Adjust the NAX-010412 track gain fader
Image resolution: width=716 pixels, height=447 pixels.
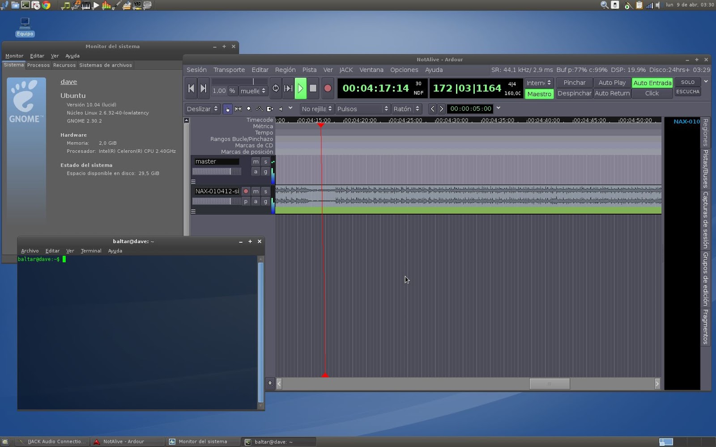tap(217, 202)
